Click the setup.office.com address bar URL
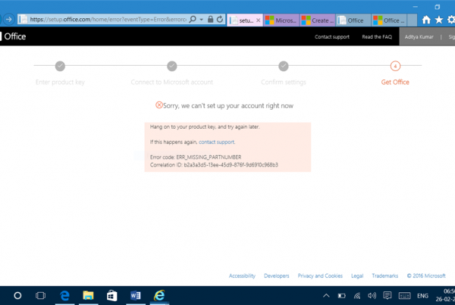Viewport: 455px width, 305px height. click(x=108, y=20)
